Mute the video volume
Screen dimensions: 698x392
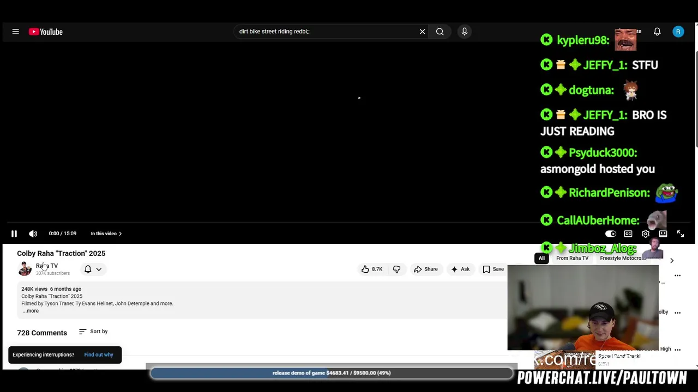[x=33, y=234]
